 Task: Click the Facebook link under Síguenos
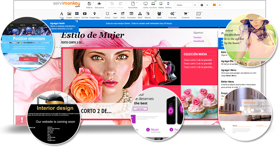[199, 41]
